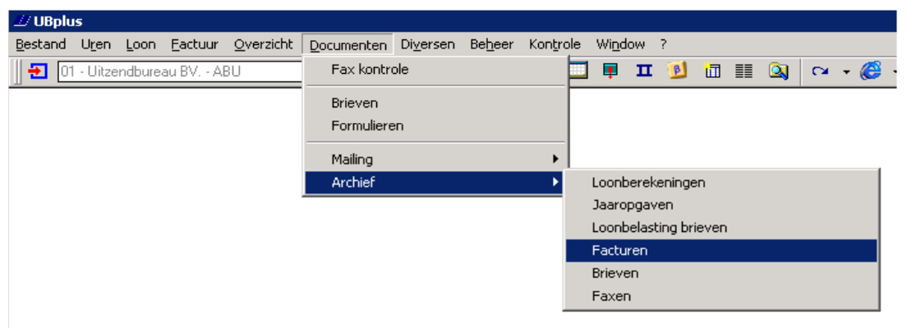Click the teal screen with red pin icon

point(610,71)
